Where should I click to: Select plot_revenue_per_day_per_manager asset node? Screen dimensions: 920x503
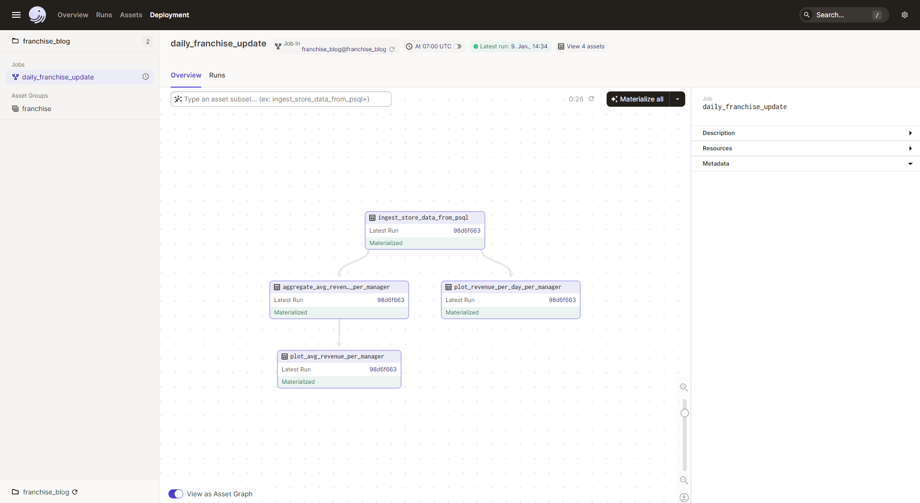511,300
